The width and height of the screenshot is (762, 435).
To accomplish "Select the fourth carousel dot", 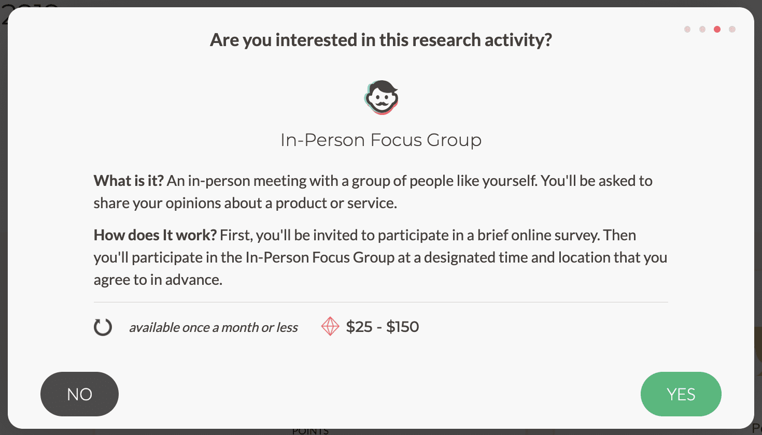I will 732,30.
